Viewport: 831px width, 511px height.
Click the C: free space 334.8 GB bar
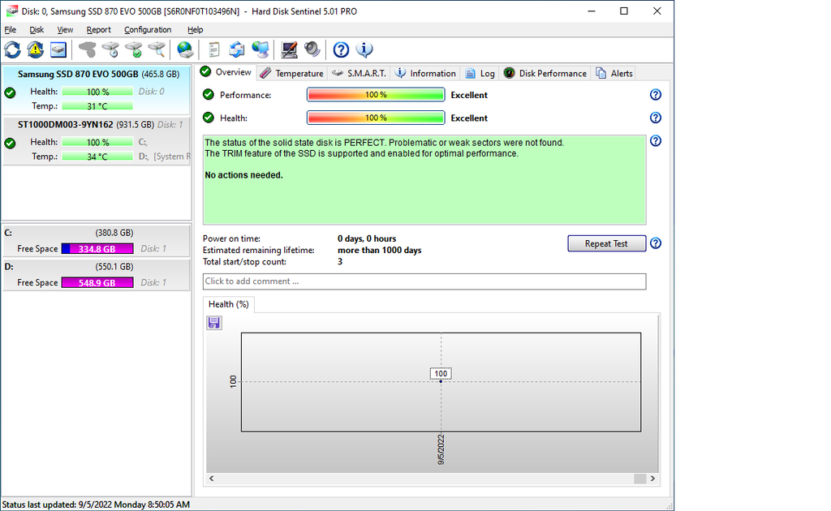click(x=97, y=249)
